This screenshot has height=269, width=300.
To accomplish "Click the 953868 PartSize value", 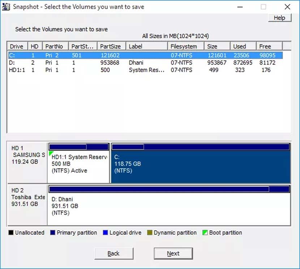I will (x=110, y=62).
